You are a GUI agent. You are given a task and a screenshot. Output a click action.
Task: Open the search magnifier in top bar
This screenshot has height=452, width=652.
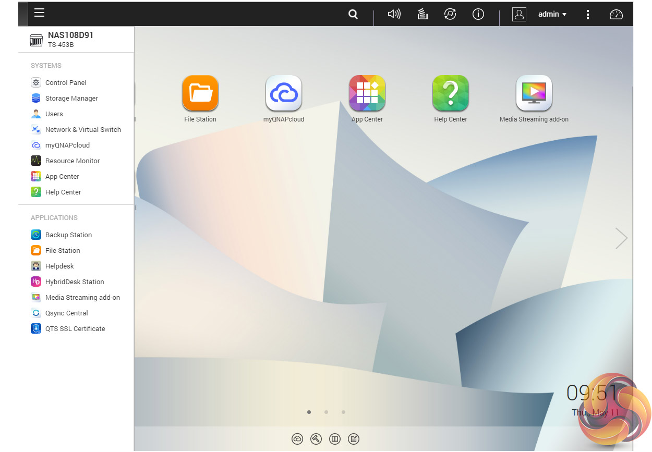353,15
